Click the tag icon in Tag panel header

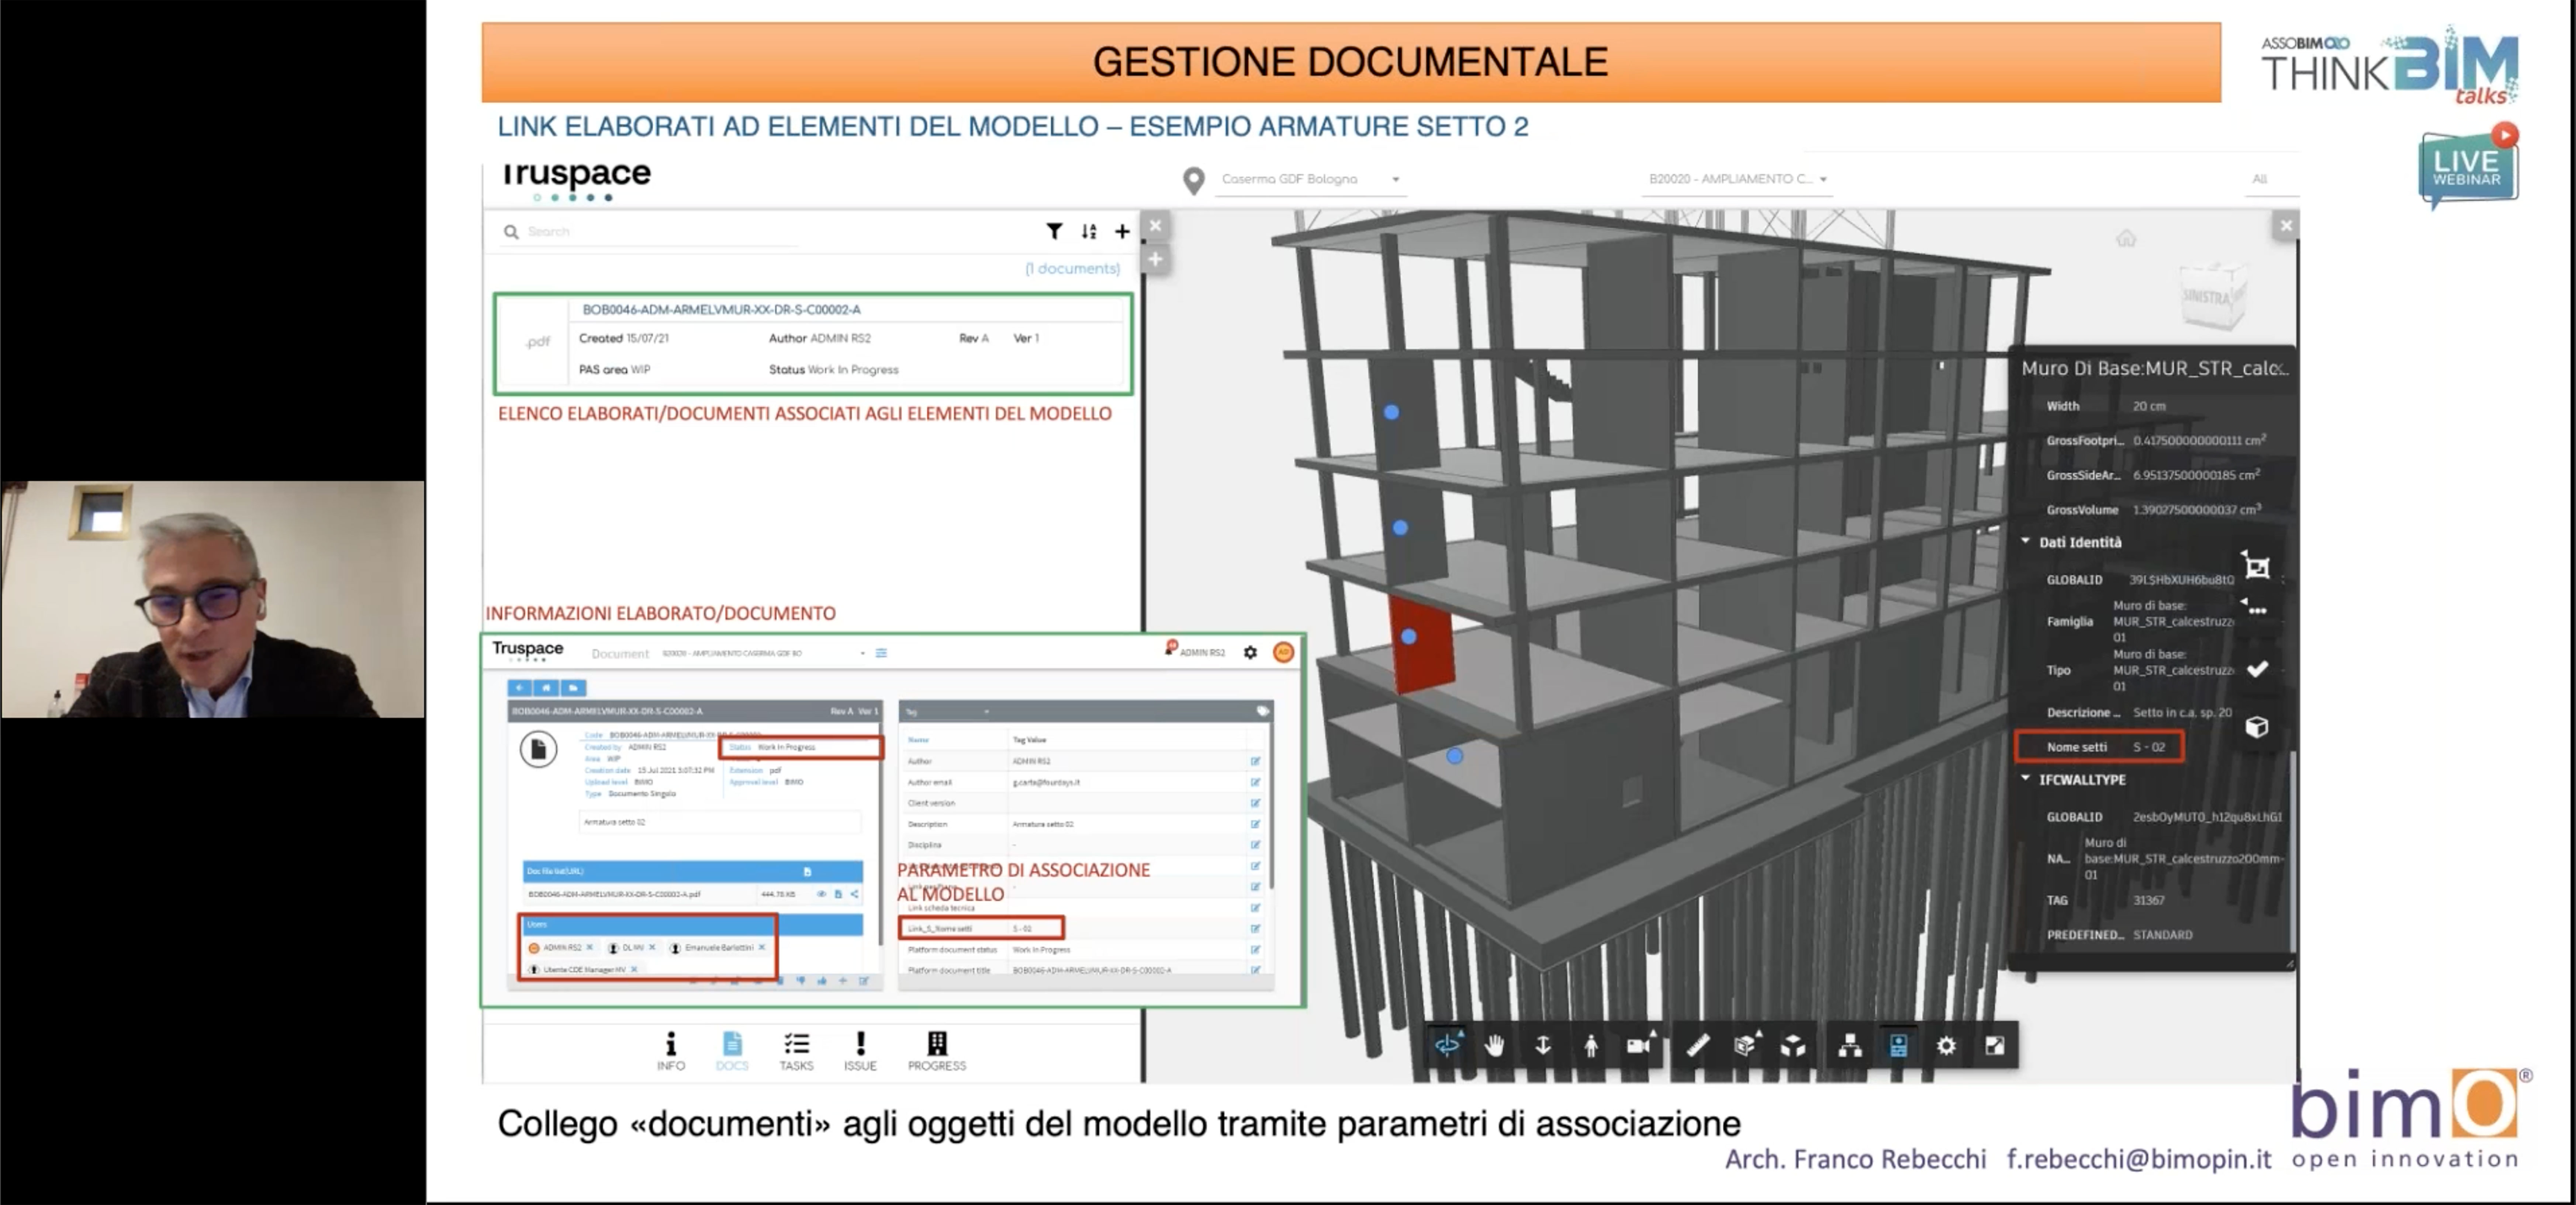(x=1263, y=711)
